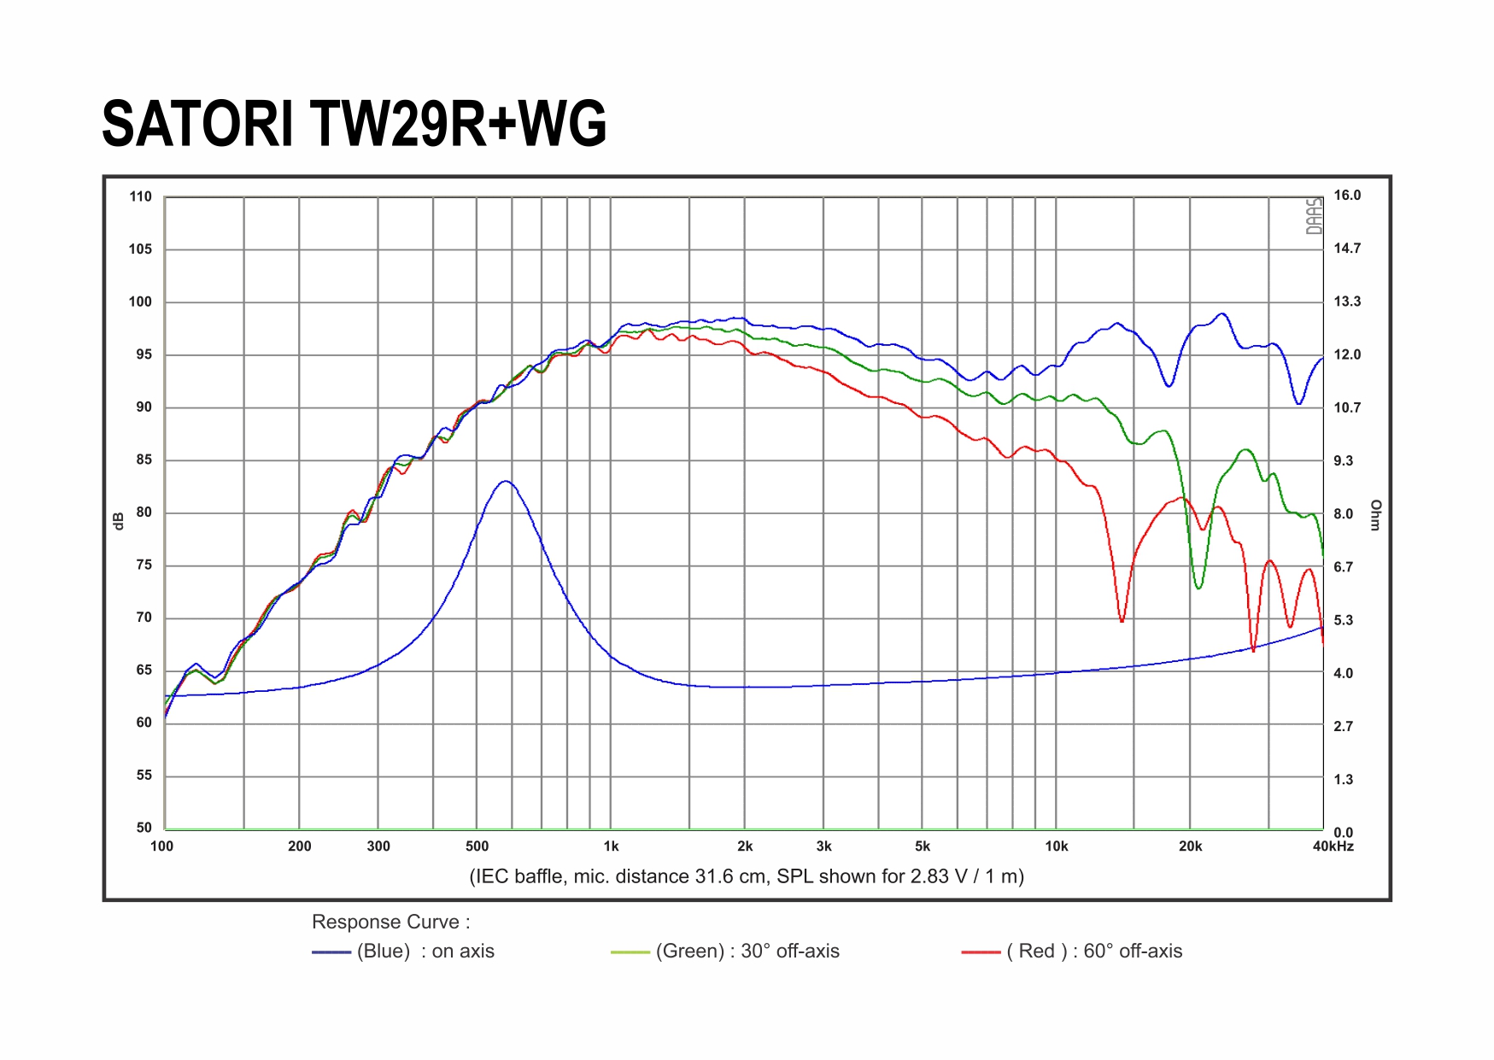The image size is (1494, 1060).
Task: Click the '16.0' Ohm axis tick label
Action: click(x=1347, y=196)
